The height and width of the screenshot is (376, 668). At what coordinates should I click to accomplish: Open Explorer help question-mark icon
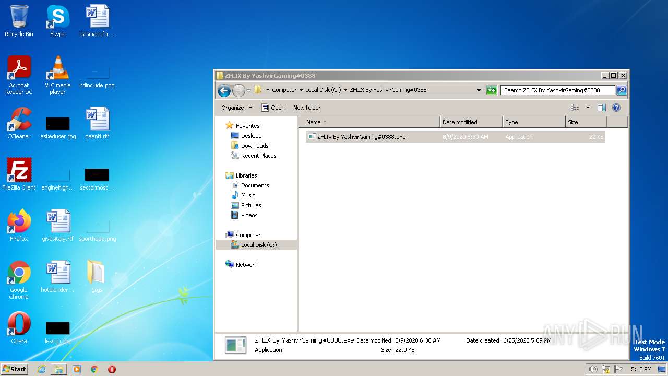coord(616,108)
